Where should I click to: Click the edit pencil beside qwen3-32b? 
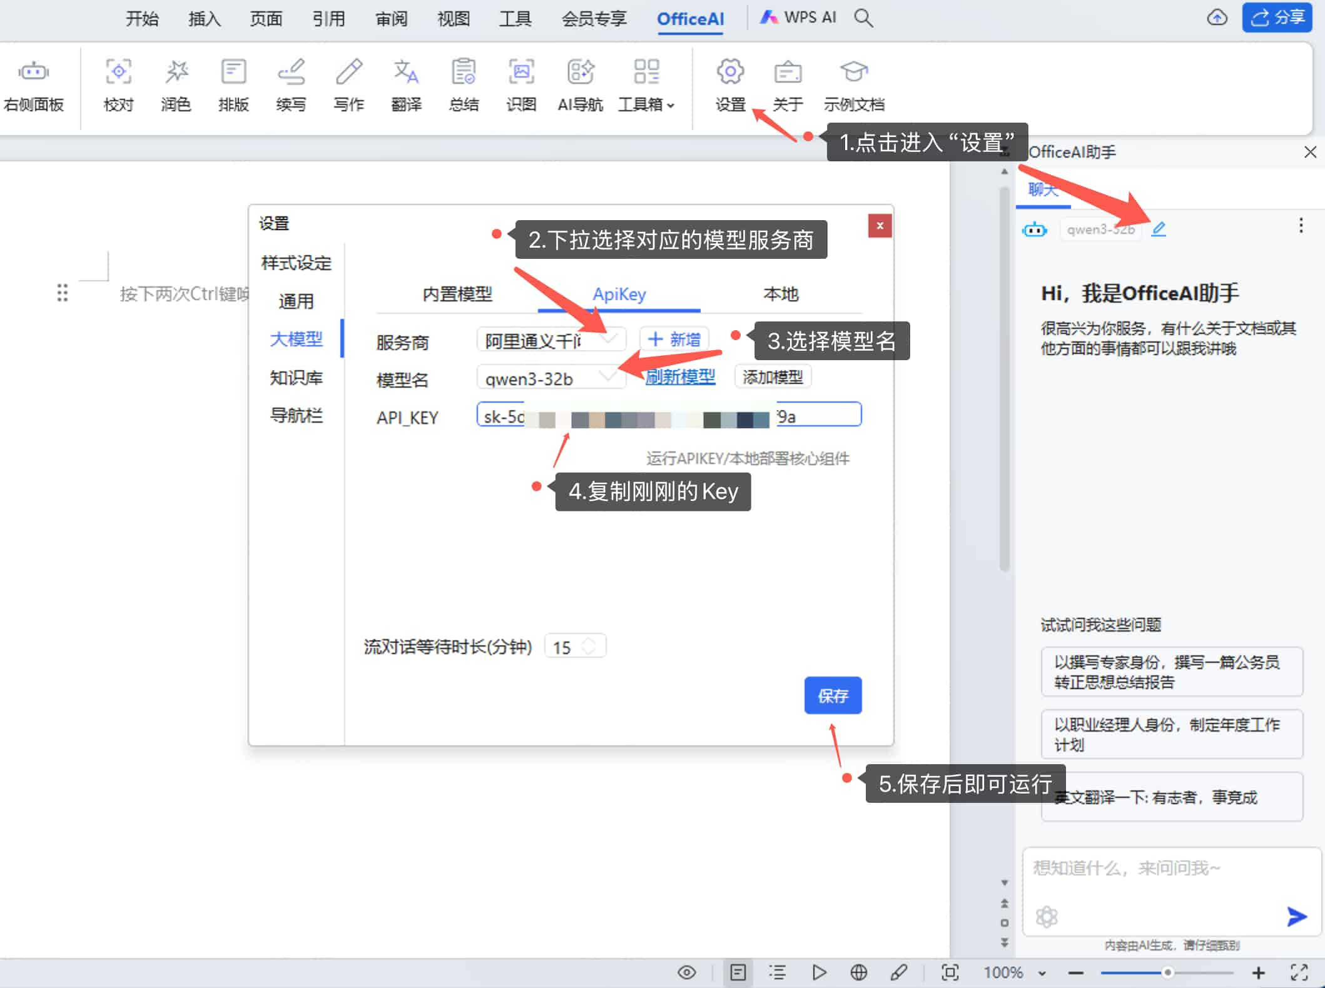coord(1159,229)
